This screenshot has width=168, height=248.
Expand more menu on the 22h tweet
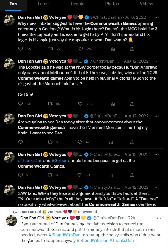pos(159,218)
